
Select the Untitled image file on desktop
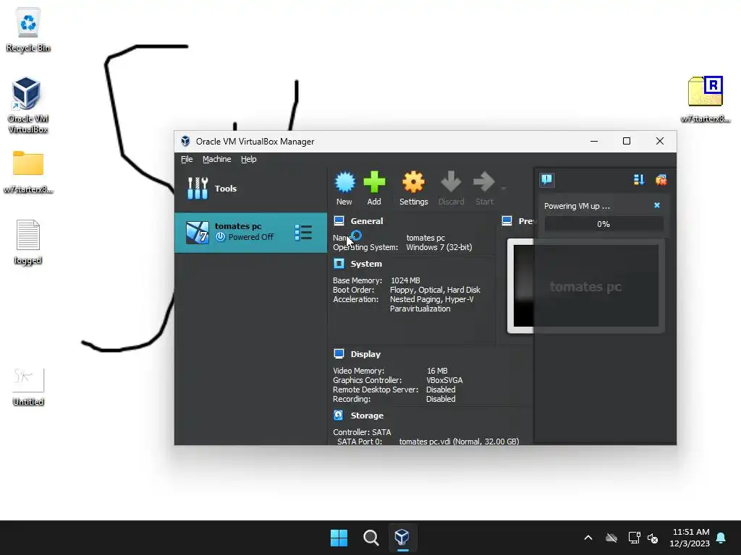pos(28,387)
